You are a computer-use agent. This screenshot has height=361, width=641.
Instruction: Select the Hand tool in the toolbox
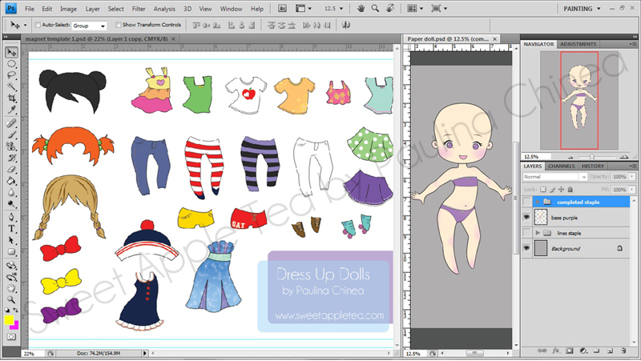coord(11,288)
